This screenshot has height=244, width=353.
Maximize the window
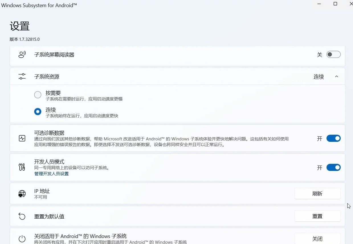[335, 4]
